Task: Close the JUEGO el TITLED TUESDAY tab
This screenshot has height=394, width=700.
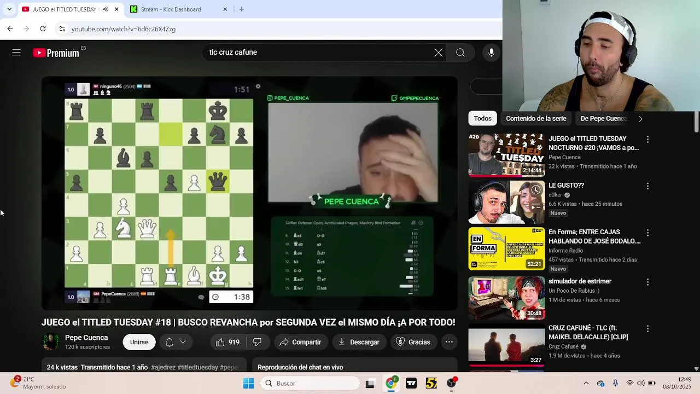Action: point(116,9)
